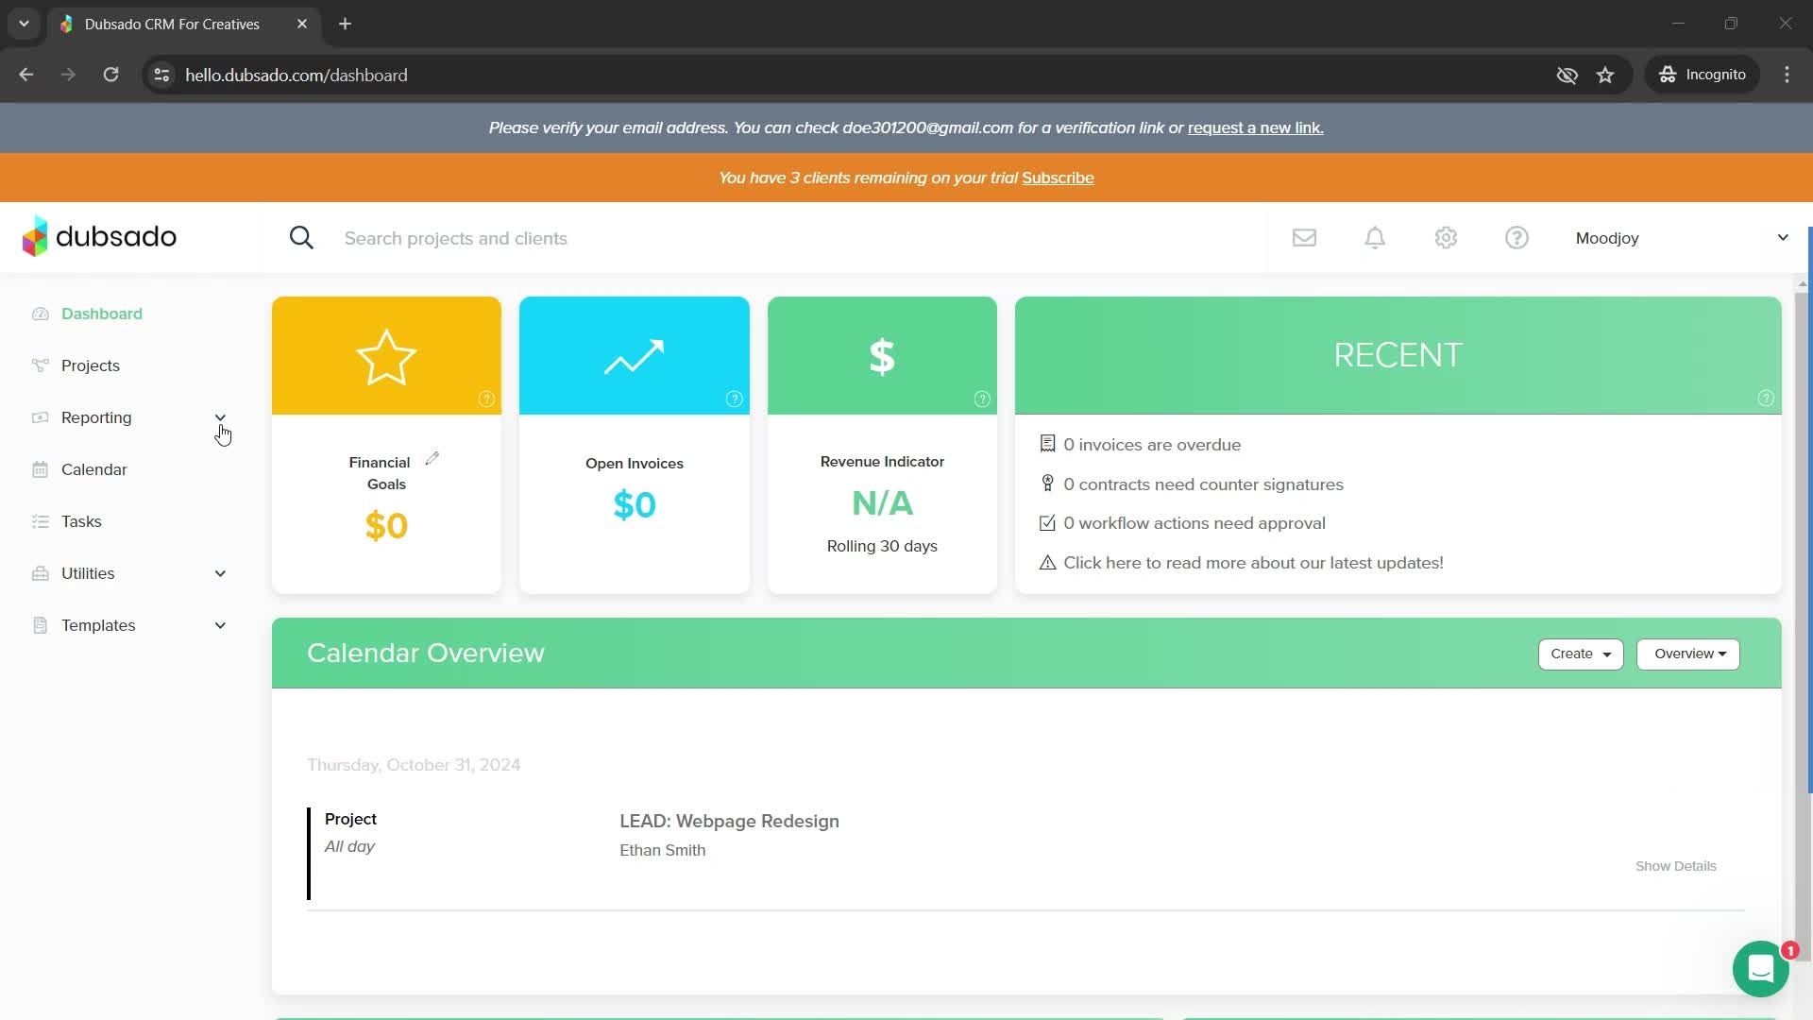Click the help icon on the RECENT panel
The image size is (1813, 1020).
coord(1766,399)
